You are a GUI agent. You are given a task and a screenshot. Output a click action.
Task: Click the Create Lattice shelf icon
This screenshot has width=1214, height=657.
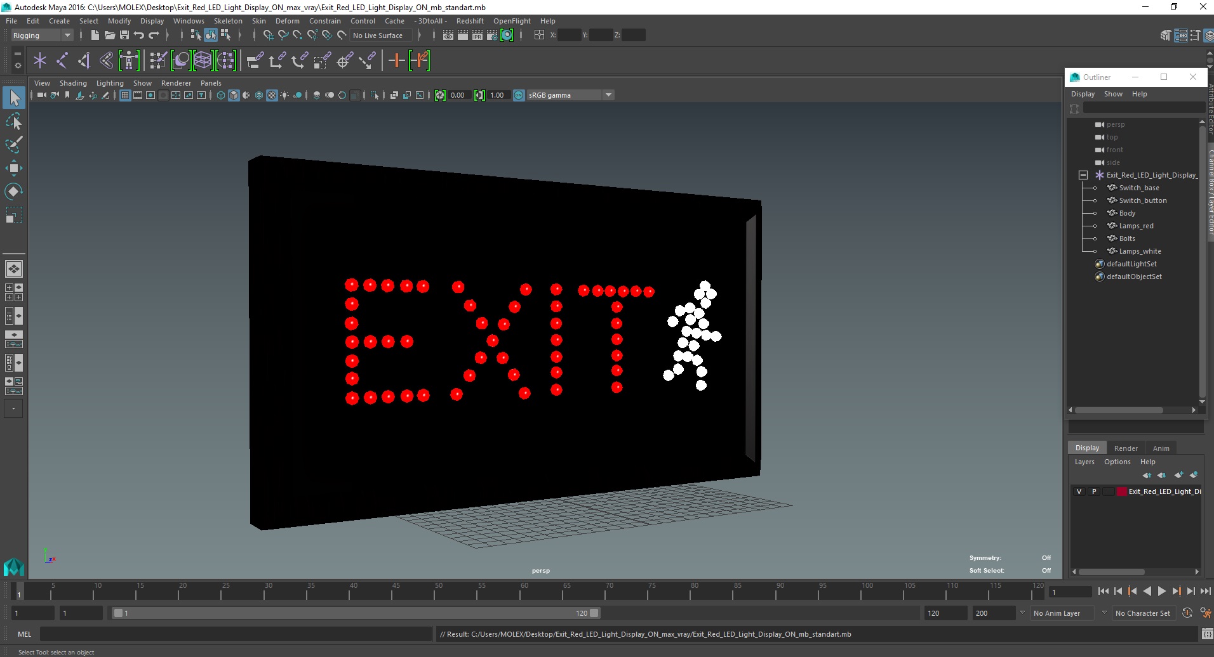coord(203,61)
